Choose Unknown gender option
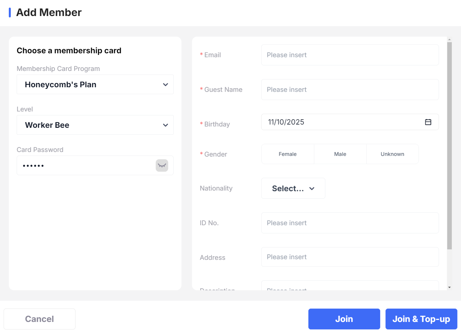The width and height of the screenshot is (461, 336). click(x=392, y=154)
